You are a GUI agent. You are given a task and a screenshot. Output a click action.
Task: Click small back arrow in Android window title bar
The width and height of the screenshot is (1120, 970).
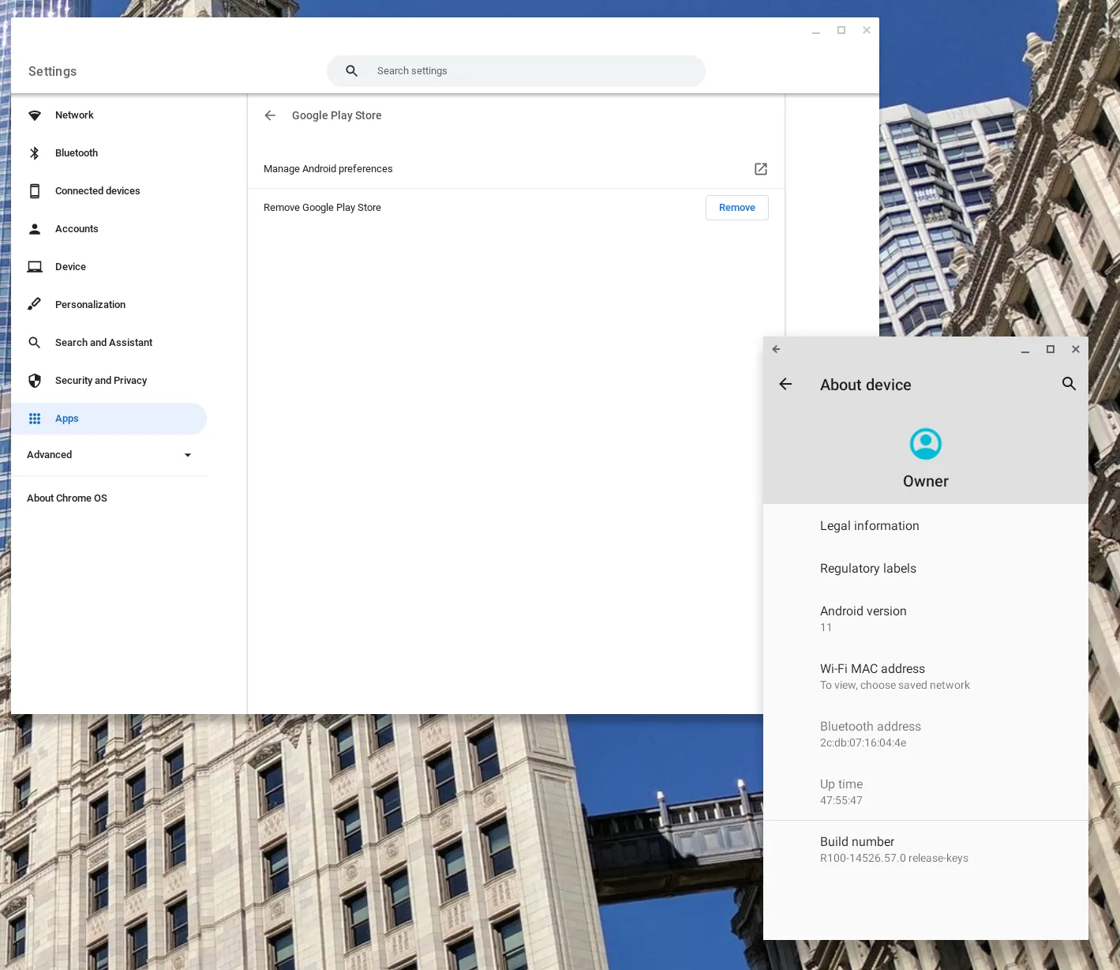(776, 349)
